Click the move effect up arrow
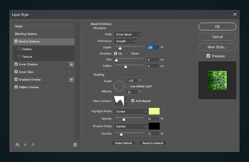The image size is (249, 162). point(25,145)
